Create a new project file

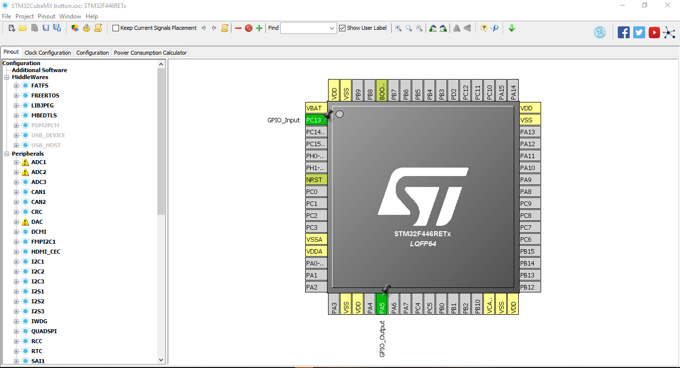coord(11,28)
